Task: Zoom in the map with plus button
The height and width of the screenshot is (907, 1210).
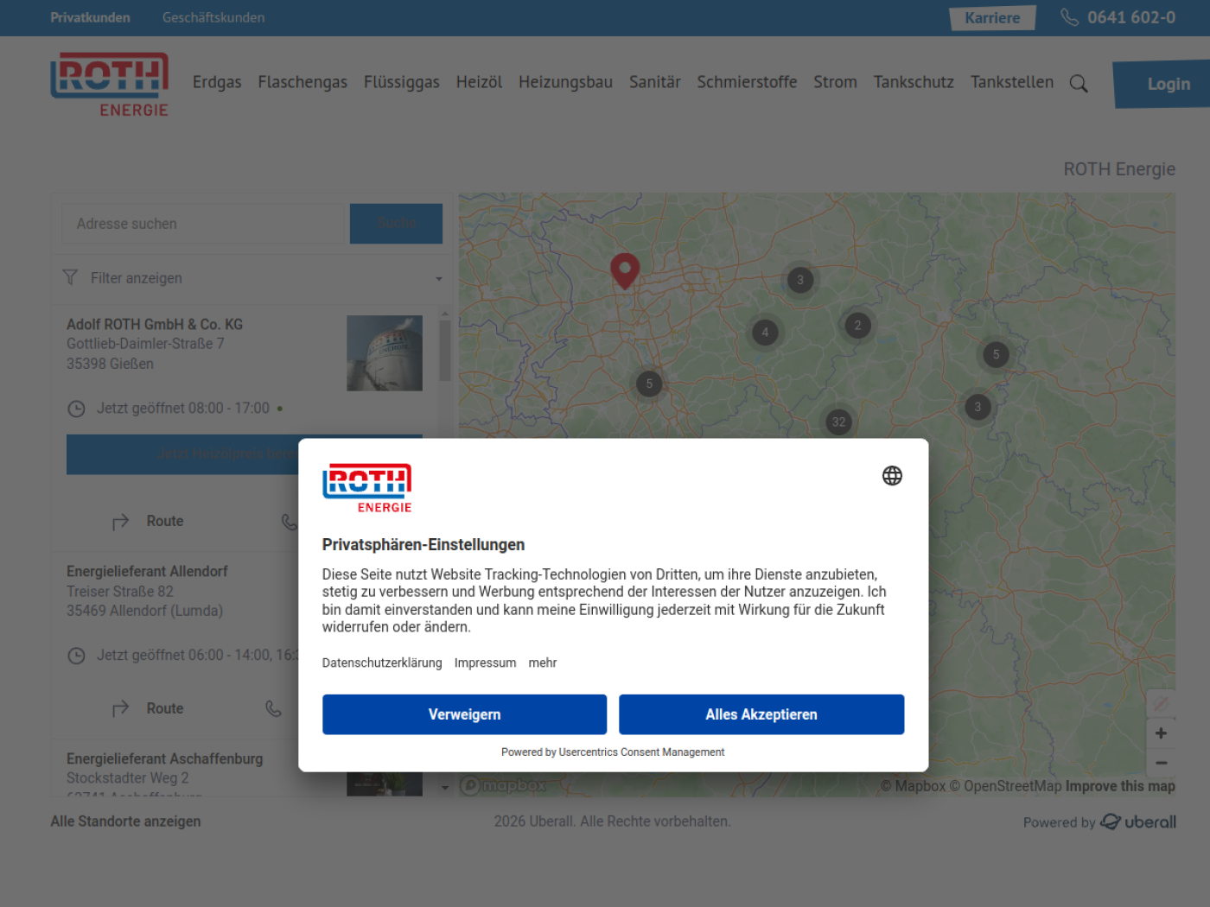Action: point(1161,733)
